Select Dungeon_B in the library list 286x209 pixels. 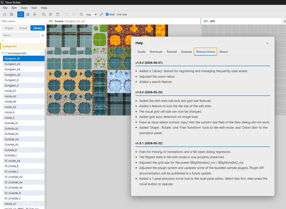24,80
